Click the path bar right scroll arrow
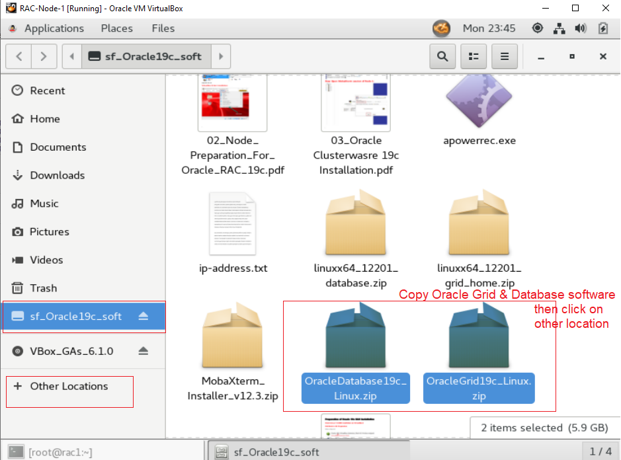 tap(221, 56)
